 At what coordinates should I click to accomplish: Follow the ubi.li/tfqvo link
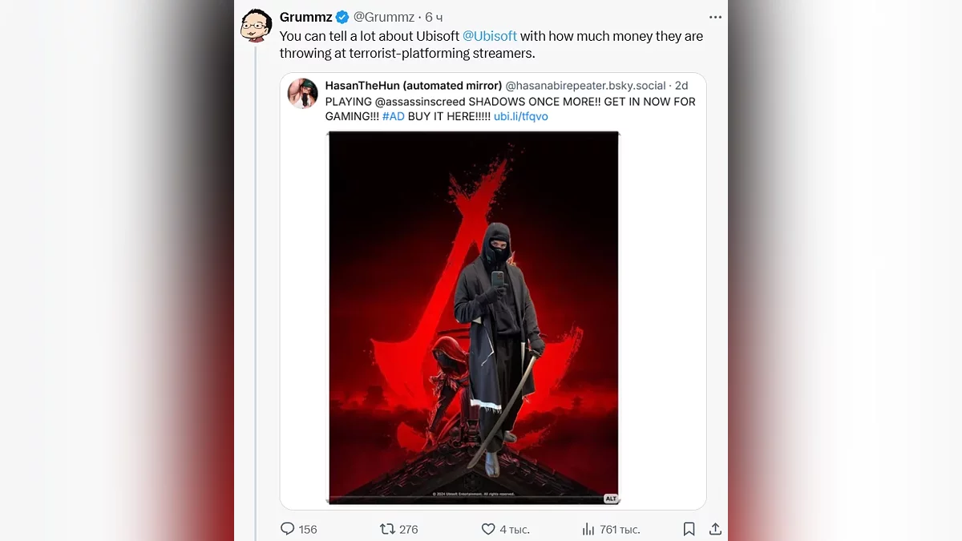(520, 116)
